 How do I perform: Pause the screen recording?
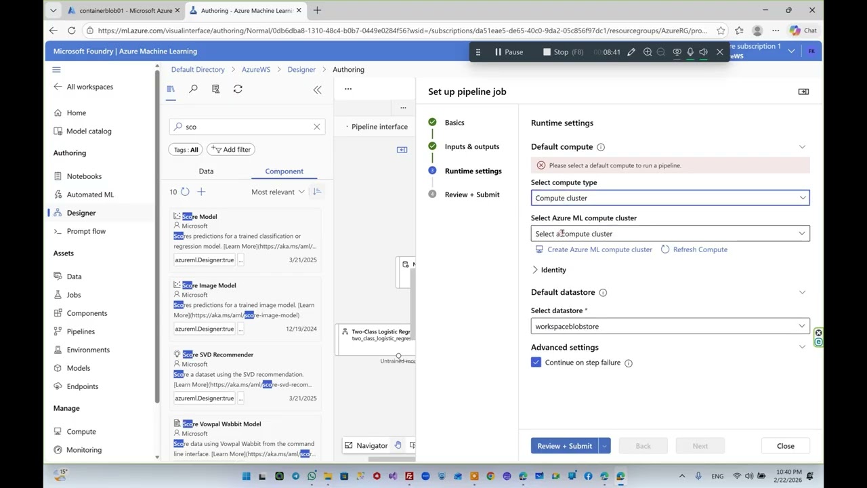pyautogui.click(x=509, y=52)
